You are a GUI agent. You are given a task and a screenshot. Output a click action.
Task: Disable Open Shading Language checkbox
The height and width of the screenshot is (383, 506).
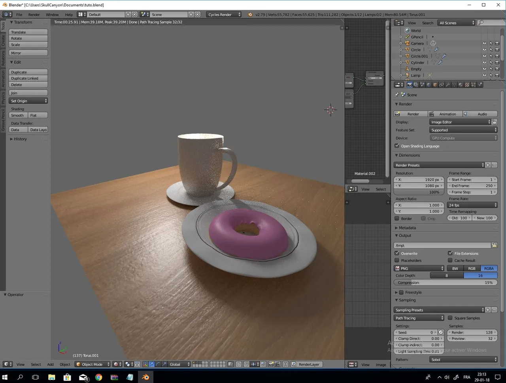(x=397, y=146)
